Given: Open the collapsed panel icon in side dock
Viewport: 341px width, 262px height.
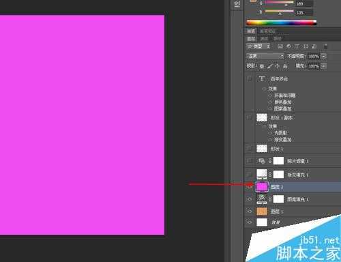Looking at the screenshot, I should click(237, 4).
